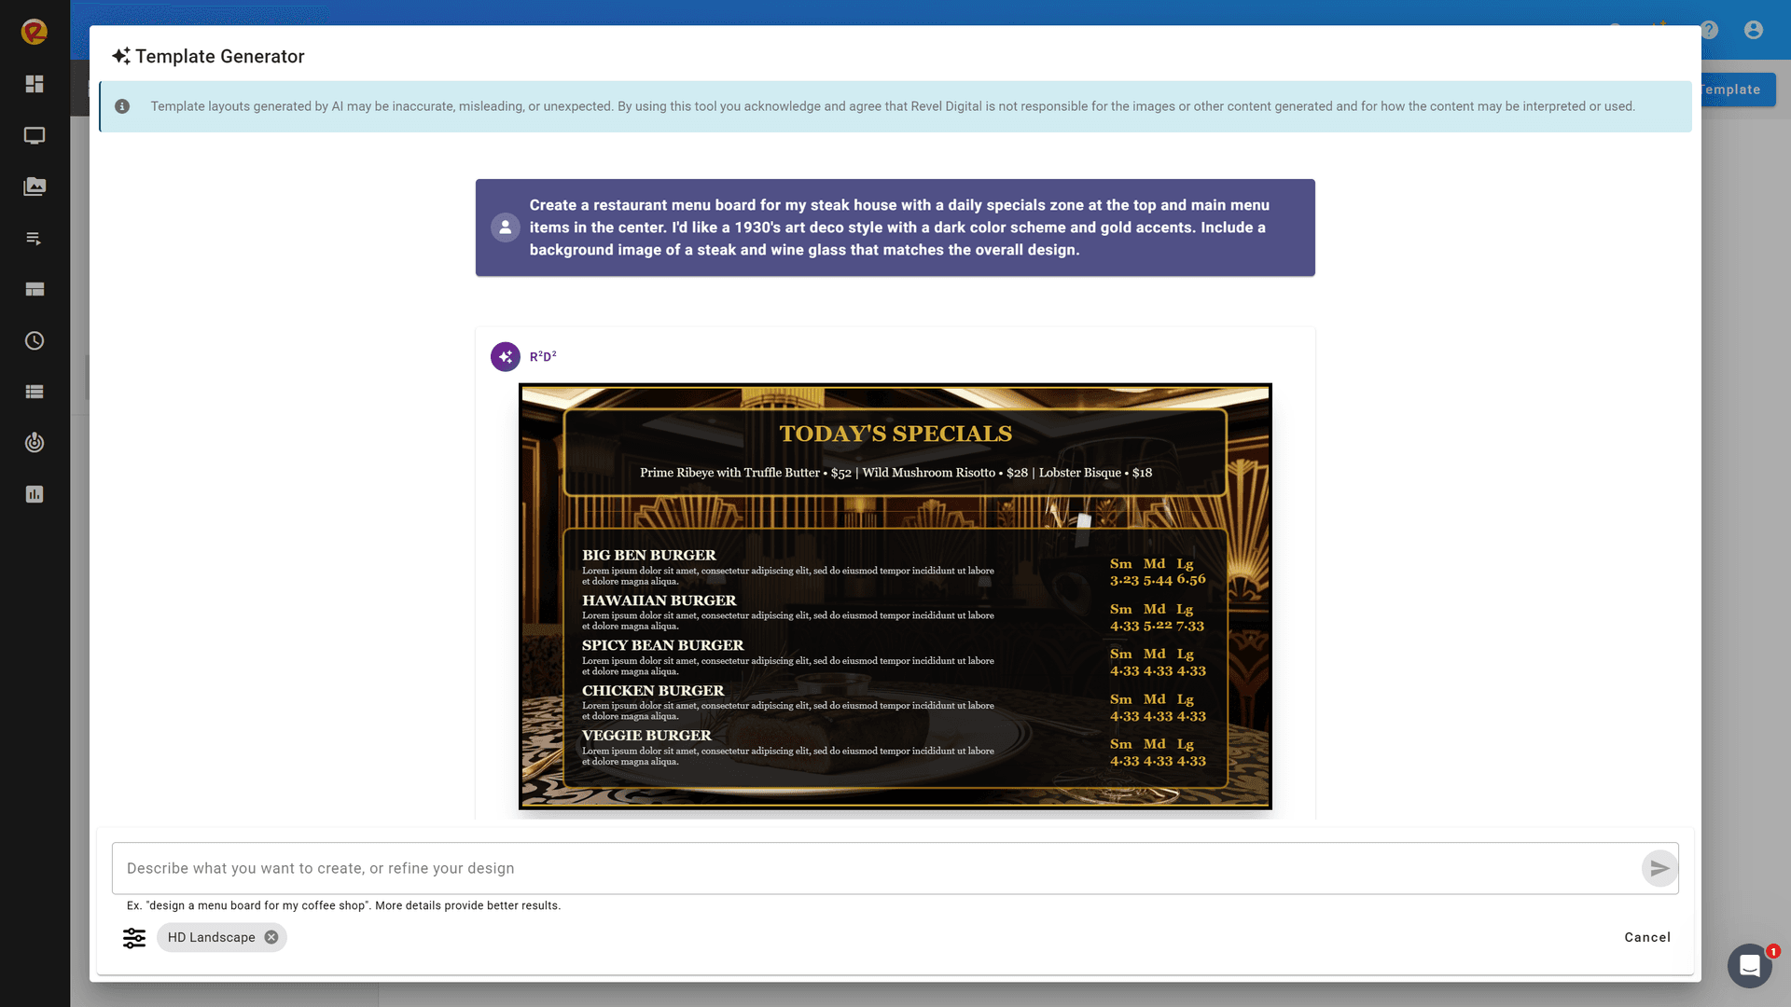
Task: Open the templates layout icon in sidebar
Action: pos(35,289)
